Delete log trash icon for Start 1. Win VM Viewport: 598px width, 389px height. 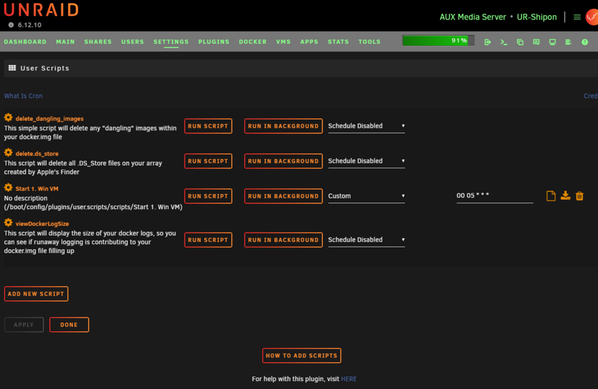click(579, 196)
